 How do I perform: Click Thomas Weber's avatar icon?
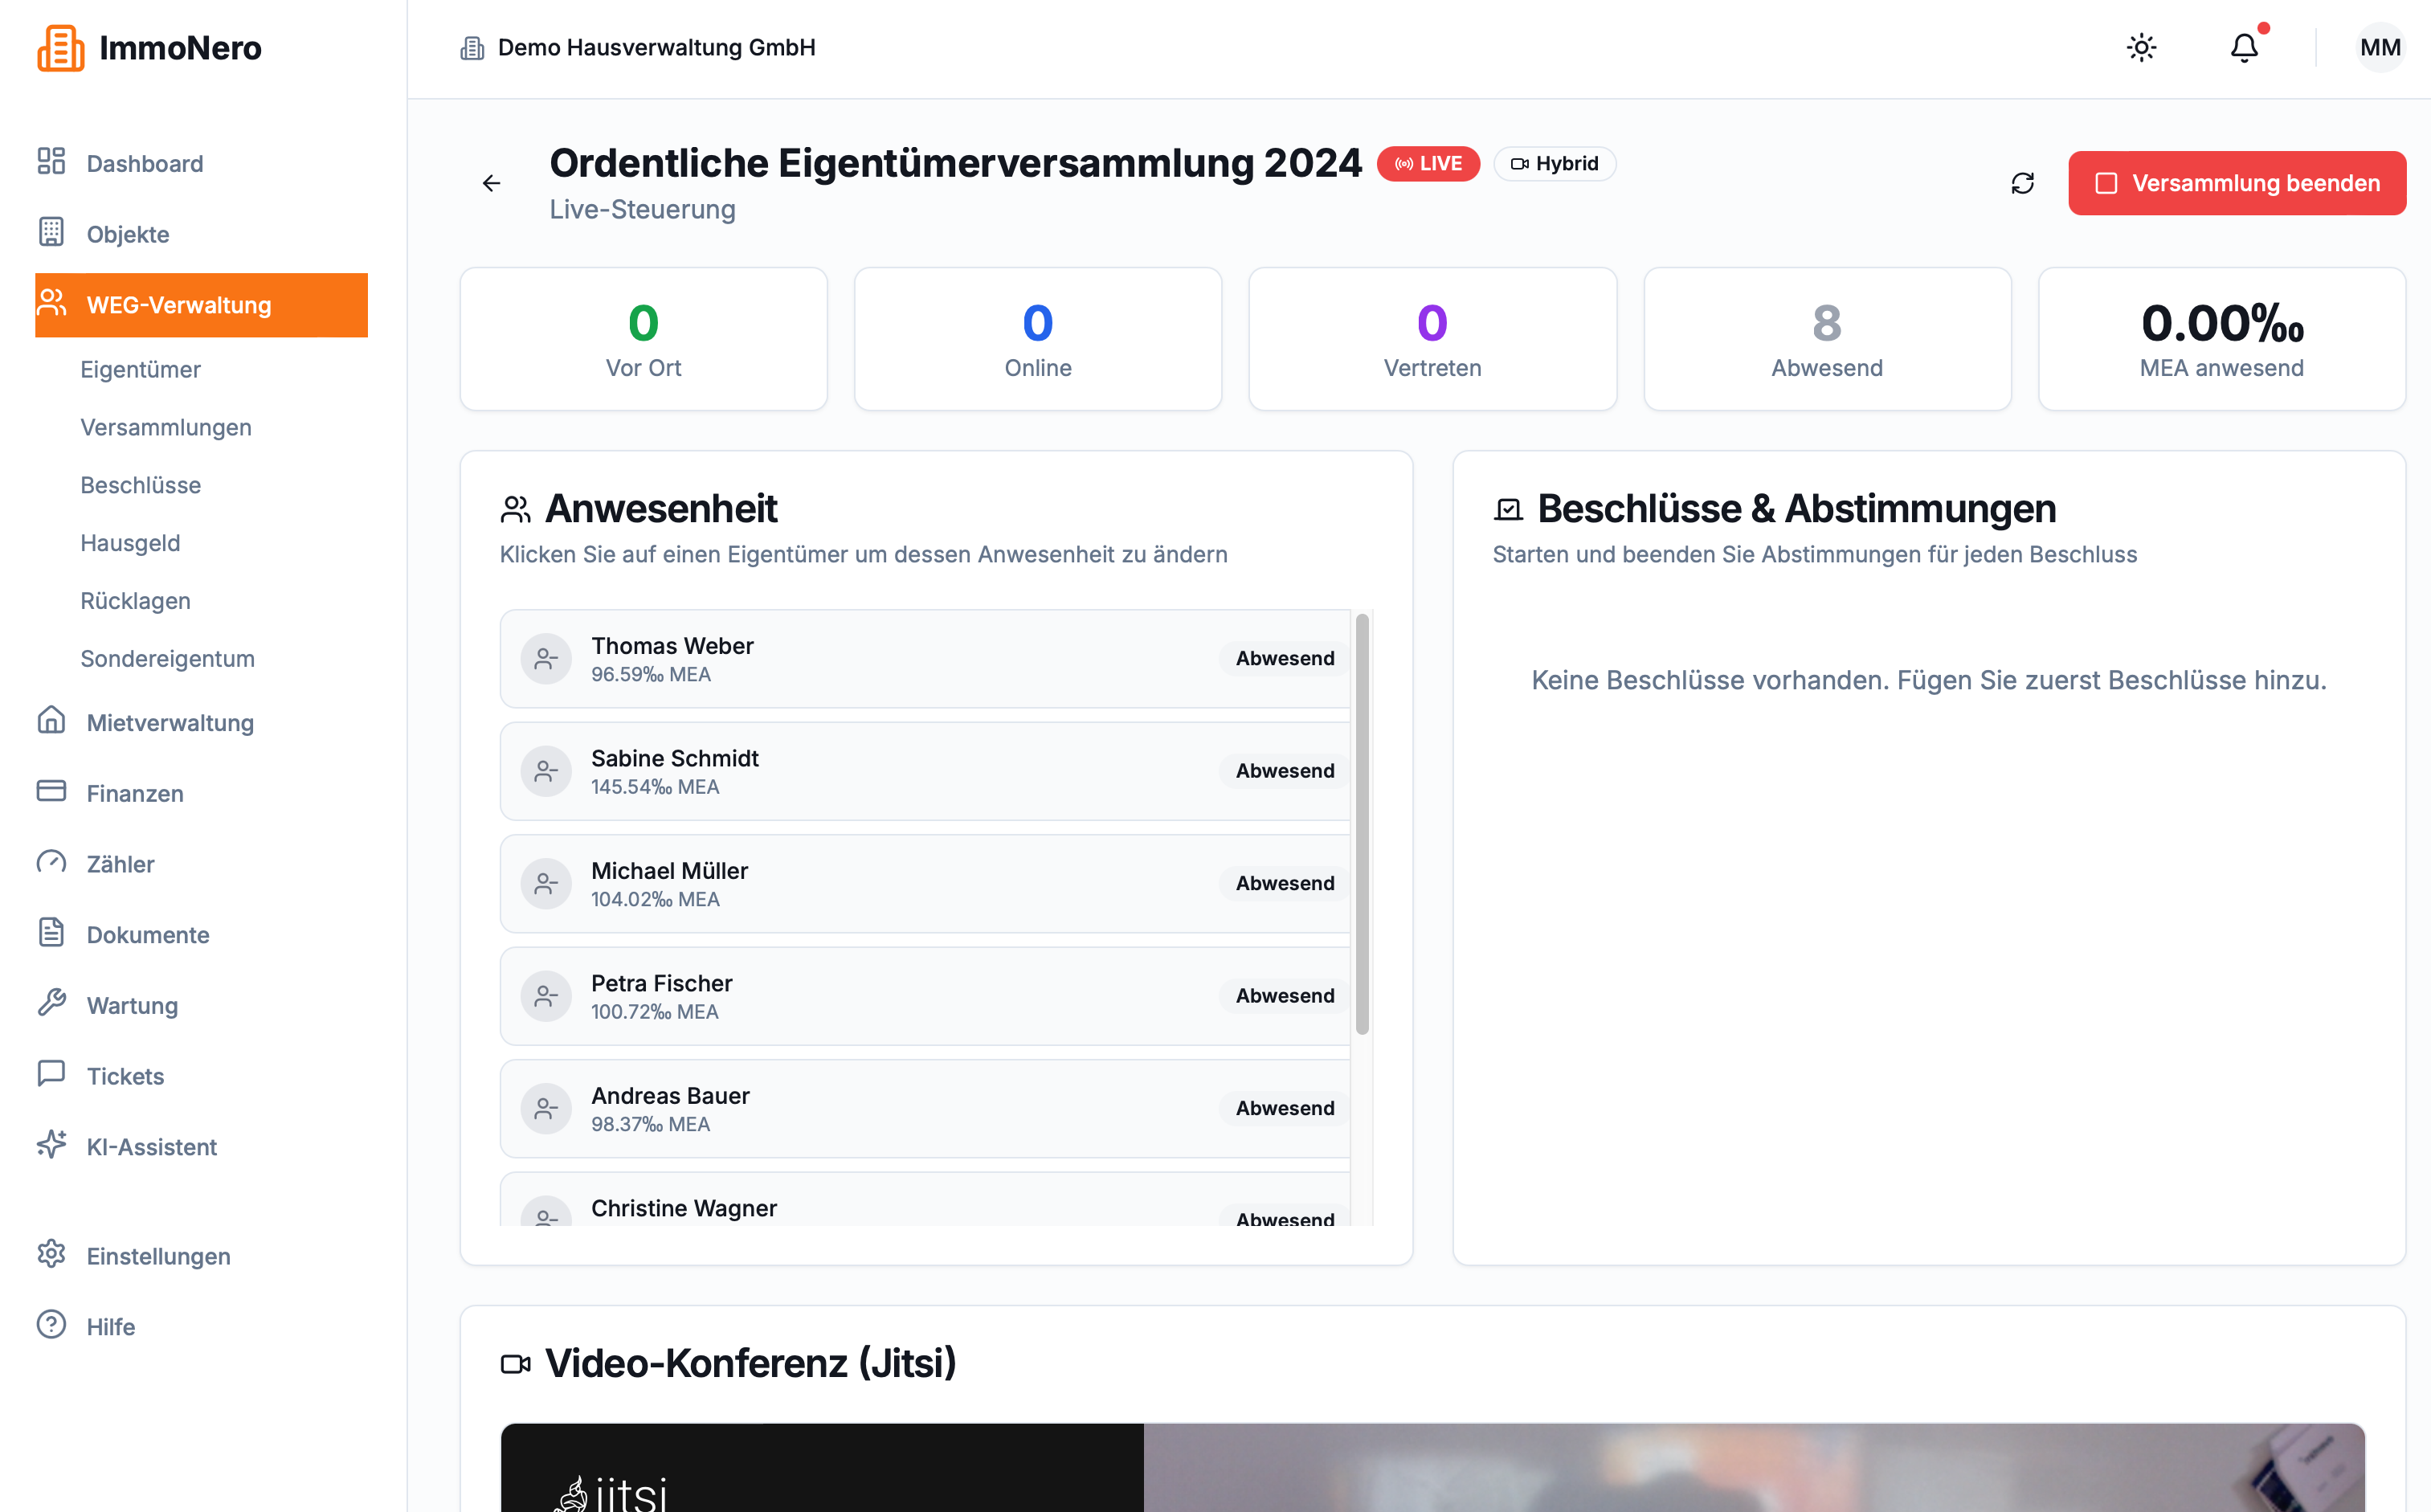[546, 659]
